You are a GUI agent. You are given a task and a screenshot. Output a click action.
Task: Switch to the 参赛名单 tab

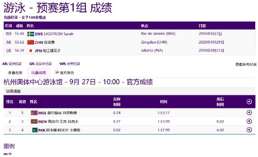[x=15, y=73]
